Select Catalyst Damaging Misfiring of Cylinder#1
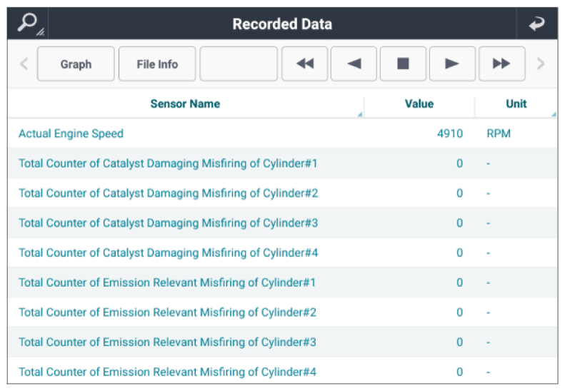565x391 pixels. pos(168,164)
